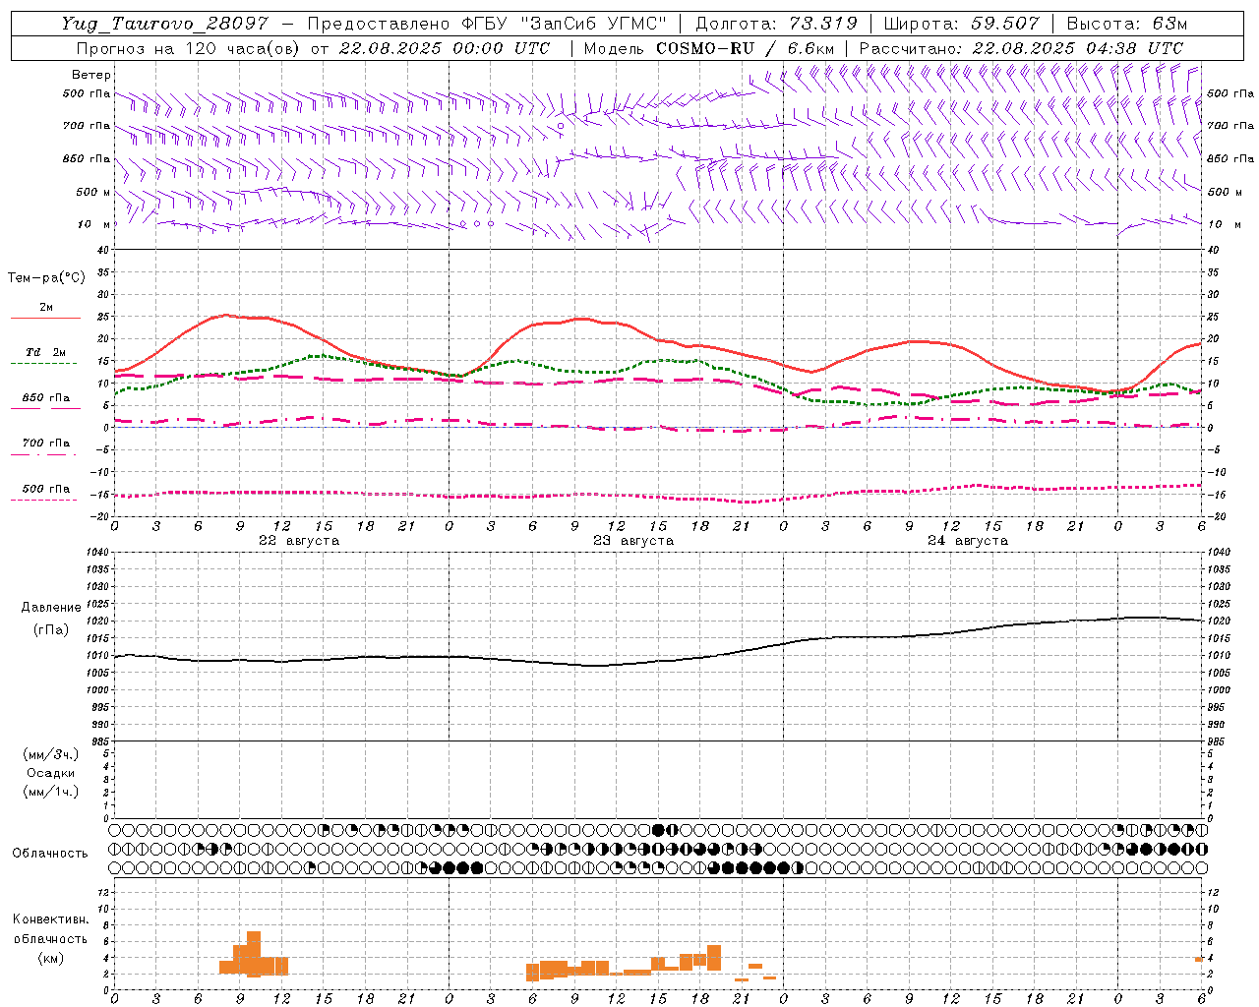Click the Облачность cloud cover label
The image size is (1259, 1007).
pyautogui.click(x=50, y=854)
